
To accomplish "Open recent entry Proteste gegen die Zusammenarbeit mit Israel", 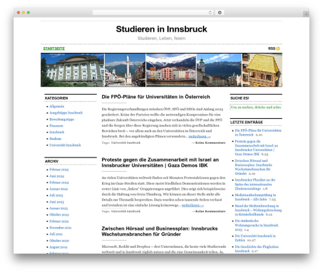I will pos(256,148).
